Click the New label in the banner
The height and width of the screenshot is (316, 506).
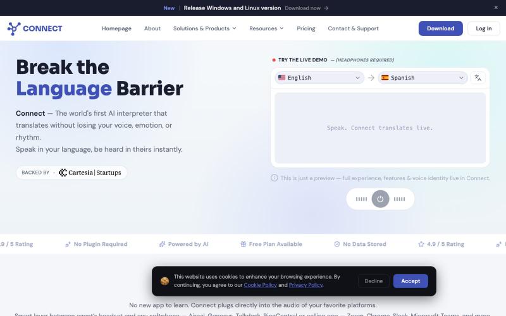click(x=169, y=8)
